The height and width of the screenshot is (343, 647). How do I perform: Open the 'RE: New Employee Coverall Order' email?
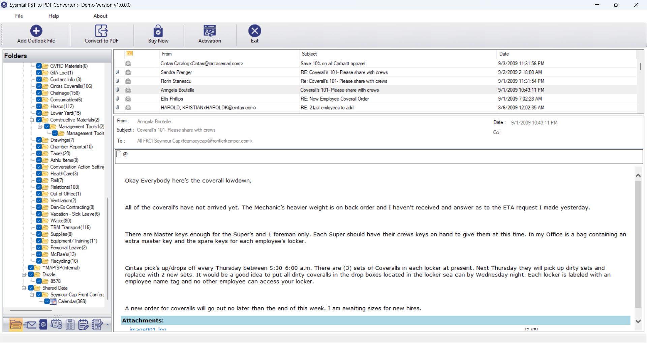(x=335, y=99)
